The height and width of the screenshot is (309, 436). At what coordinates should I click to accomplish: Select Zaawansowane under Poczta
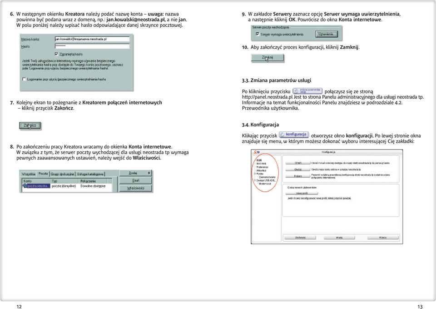tap(267, 177)
